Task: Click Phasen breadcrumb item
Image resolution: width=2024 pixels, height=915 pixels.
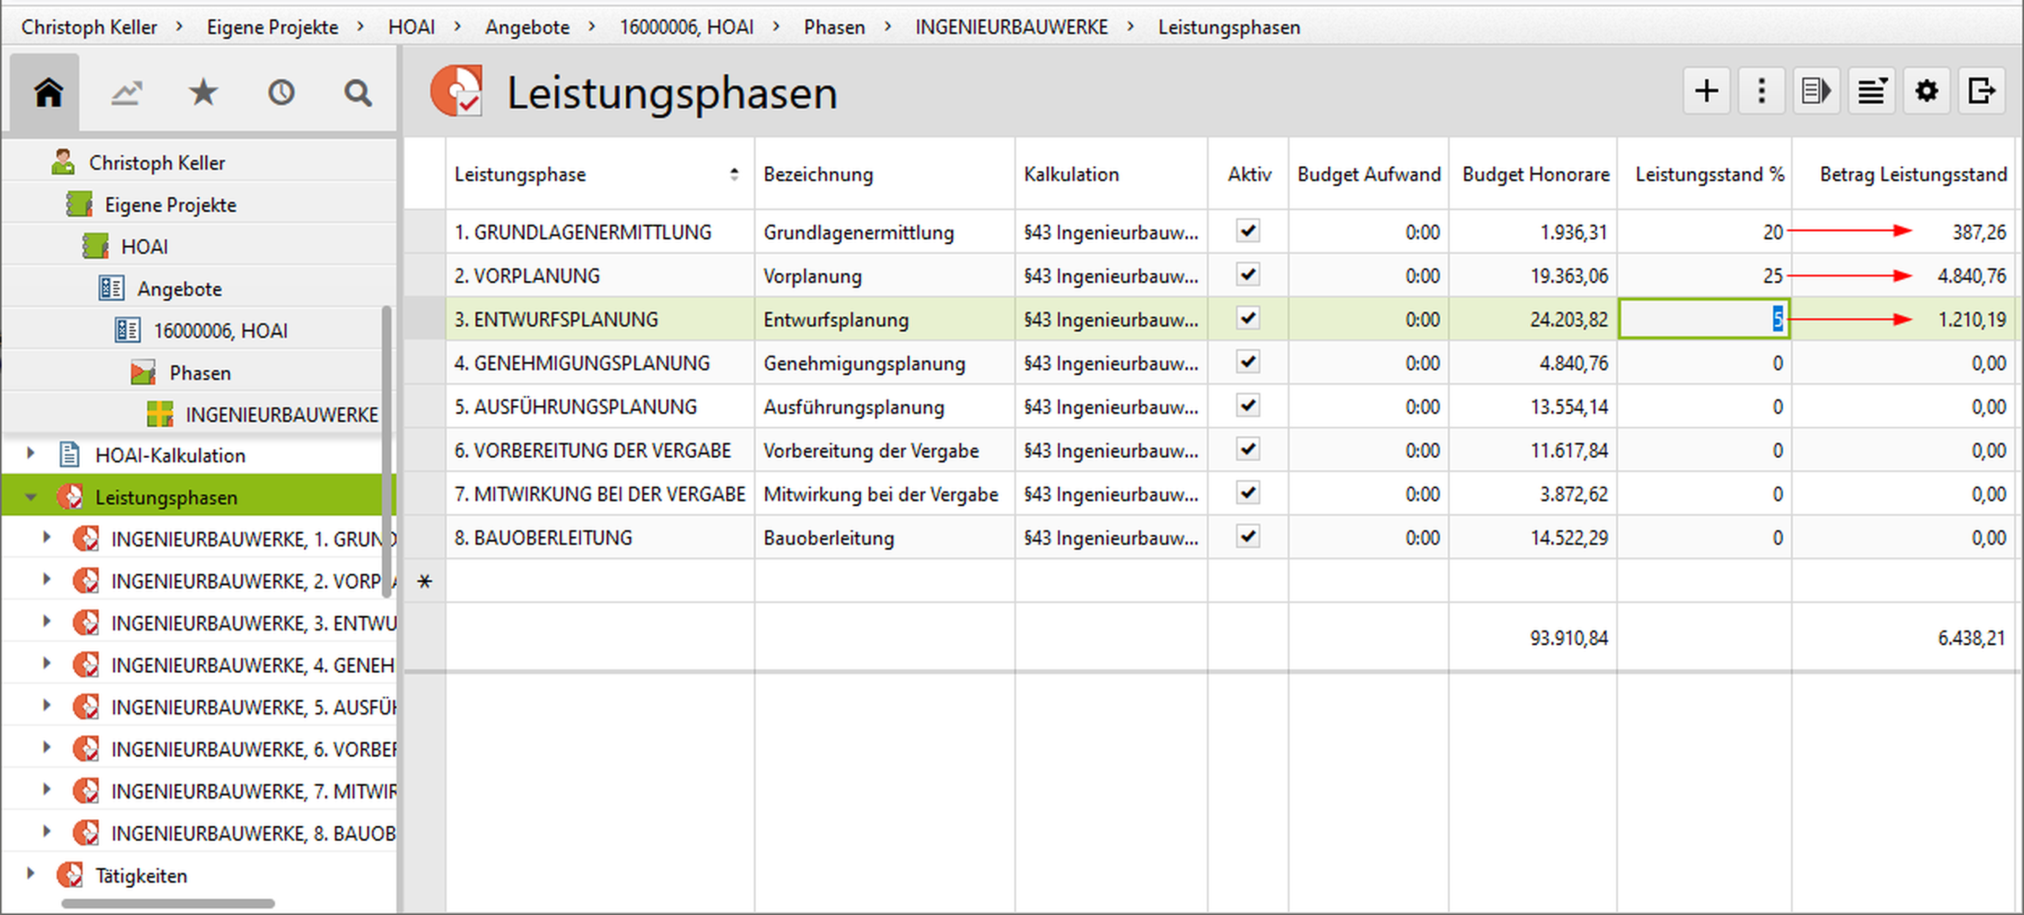Action: pyautogui.click(x=834, y=27)
